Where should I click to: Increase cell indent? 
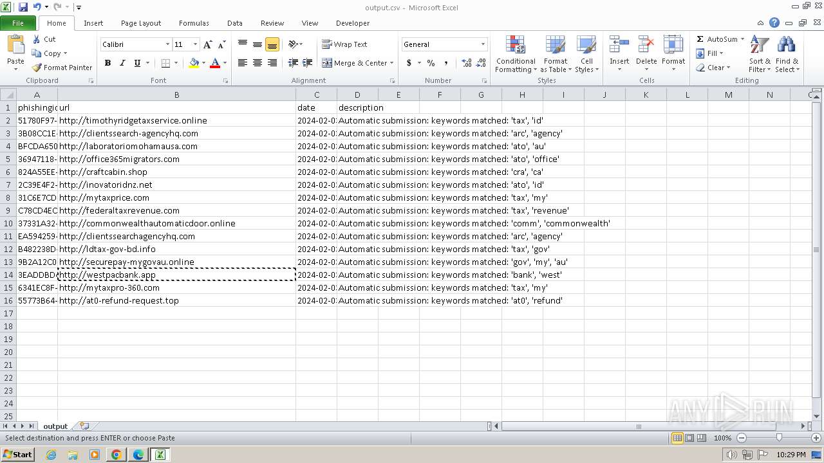coord(308,63)
